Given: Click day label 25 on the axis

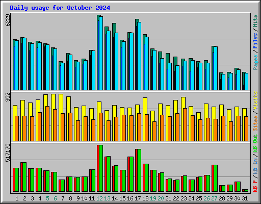Looking at the screenshot, I should pos(199,198).
